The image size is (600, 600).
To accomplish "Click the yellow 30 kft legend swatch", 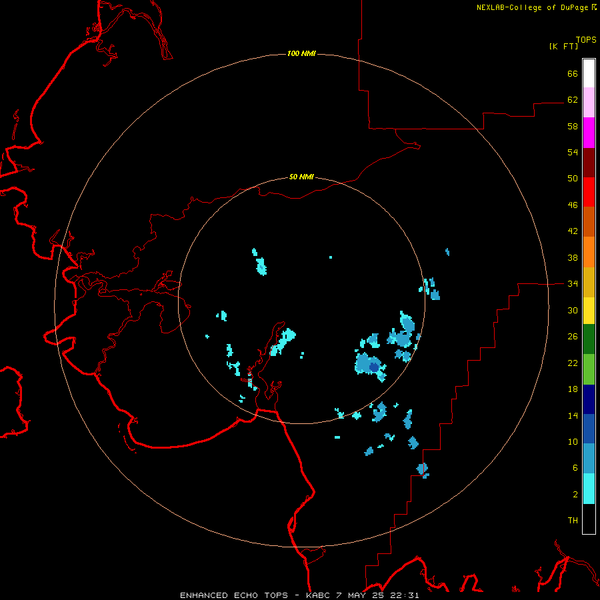I will click(x=589, y=311).
